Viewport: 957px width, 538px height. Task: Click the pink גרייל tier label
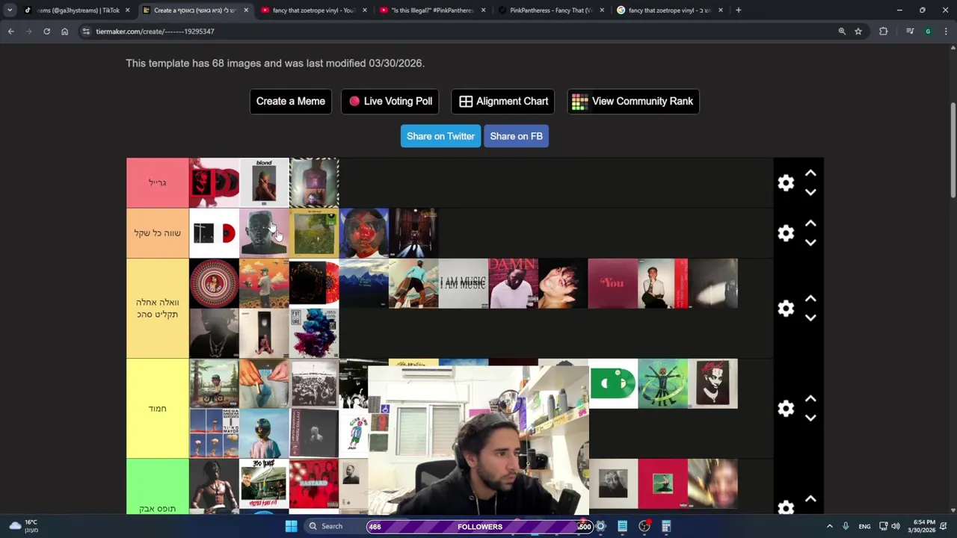(x=158, y=183)
